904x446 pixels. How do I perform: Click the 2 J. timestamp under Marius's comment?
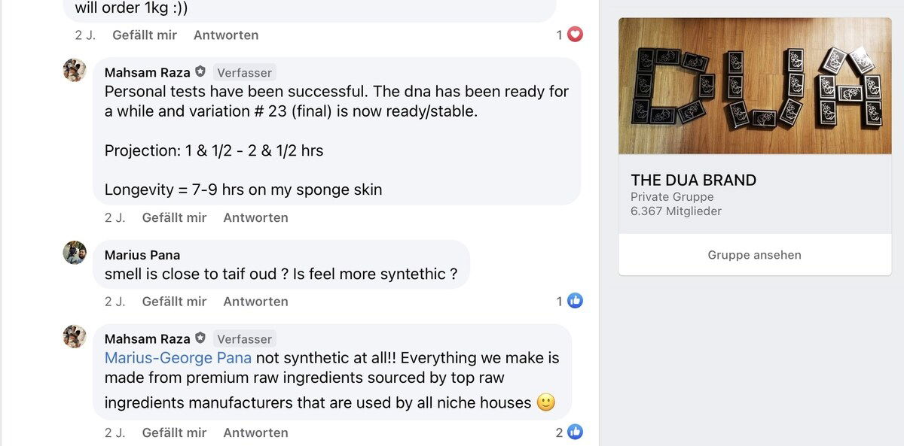[115, 301]
